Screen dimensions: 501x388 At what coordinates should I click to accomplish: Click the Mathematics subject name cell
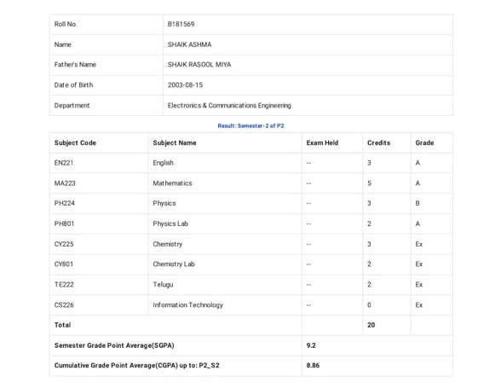[x=225, y=183]
